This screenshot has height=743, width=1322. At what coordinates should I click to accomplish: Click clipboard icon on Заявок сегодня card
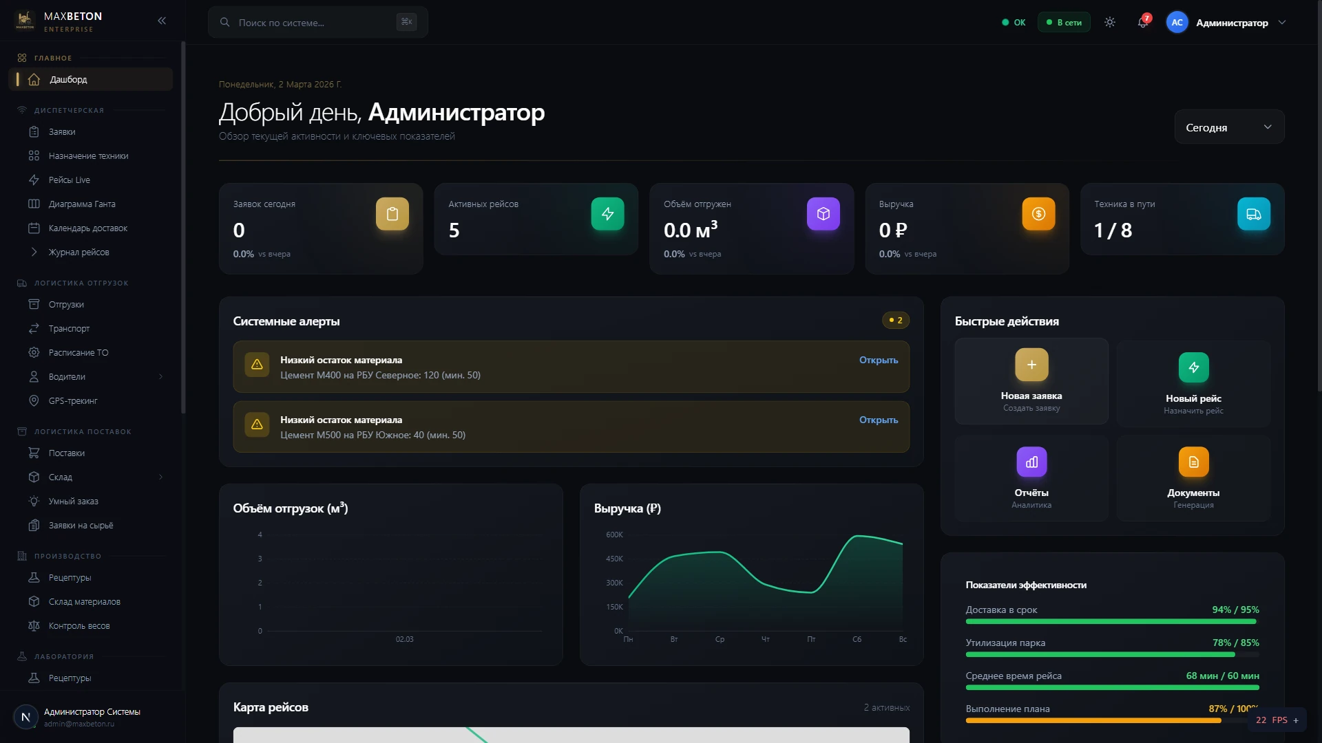(392, 214)
